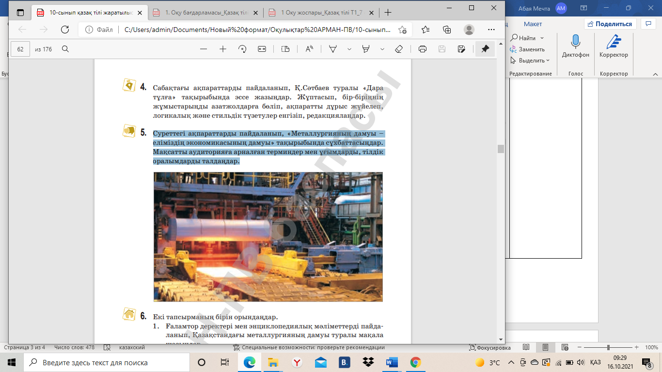Viewport: 662px width, 372px height.
Task: Open the Корректор editor icon
Action: [x=614, y=42]
